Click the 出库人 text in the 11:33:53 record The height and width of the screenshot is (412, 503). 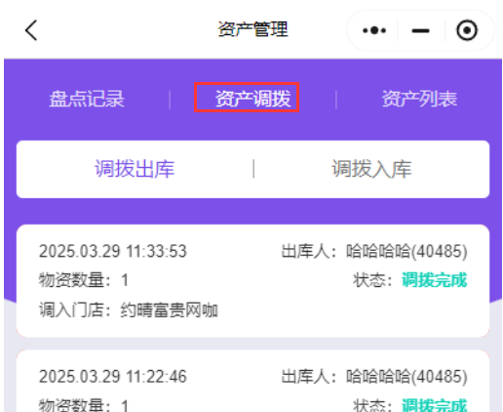tap(374, 251)
